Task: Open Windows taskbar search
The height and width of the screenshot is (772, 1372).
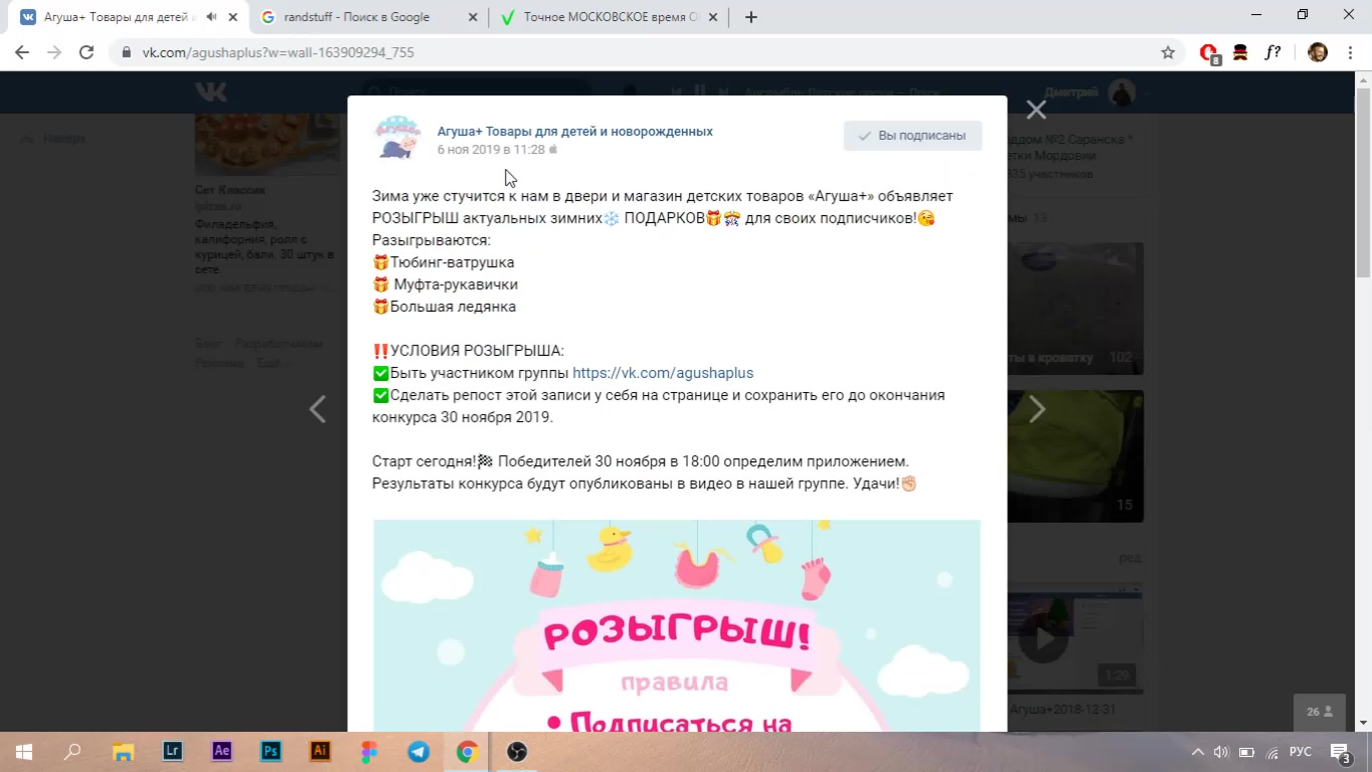Action: click(x=73, y=752)
